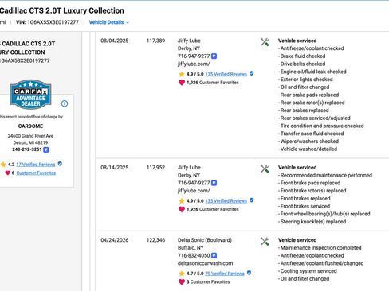This screenshot has width=389, height=291.
Task: Select mileage value 117,389
Action: pyautogui.click(x=155, y=41)
